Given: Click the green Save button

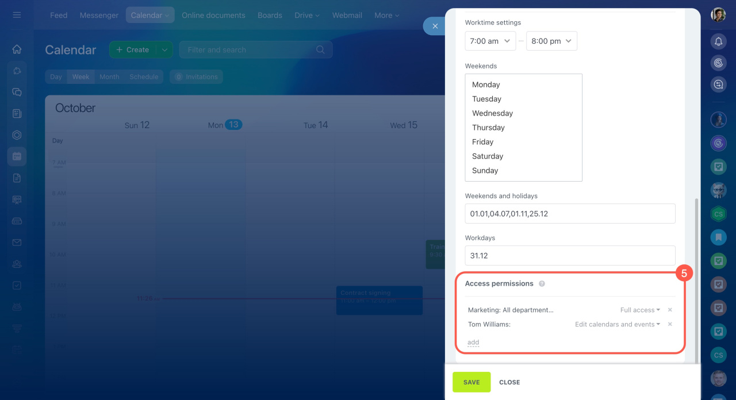Looking at the screenshot, I should coord(471,382).
